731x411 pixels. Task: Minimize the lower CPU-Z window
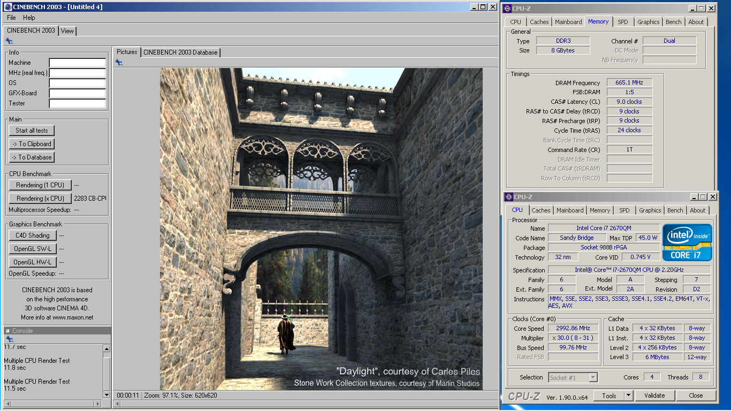tap(694, 197)
